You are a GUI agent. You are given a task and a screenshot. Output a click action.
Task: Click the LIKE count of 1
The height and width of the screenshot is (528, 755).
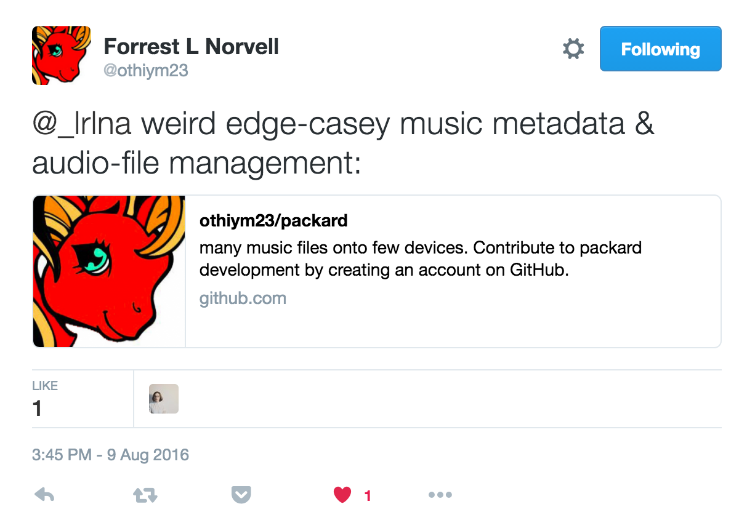[x=45, y=399]
